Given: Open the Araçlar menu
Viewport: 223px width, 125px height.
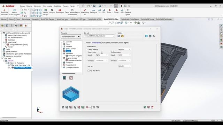Looking at the screenshot, I should [x=50, y=6].
